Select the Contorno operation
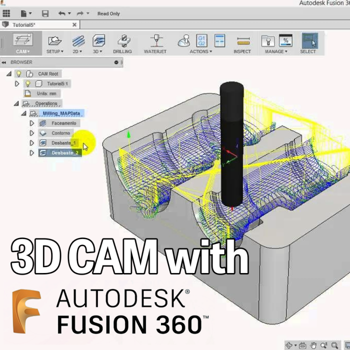 pyautogui.click(x=56, y=133)
